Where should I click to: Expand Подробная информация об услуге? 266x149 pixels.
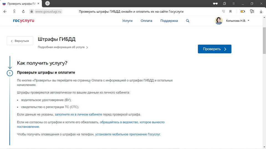point(63,47)
